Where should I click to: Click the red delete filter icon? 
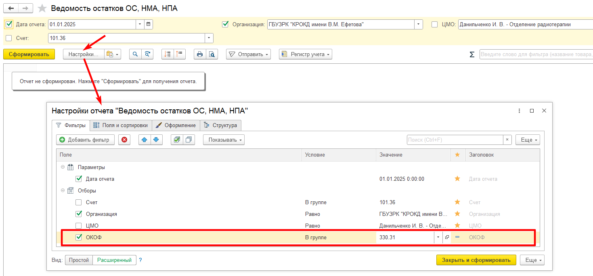124,140
